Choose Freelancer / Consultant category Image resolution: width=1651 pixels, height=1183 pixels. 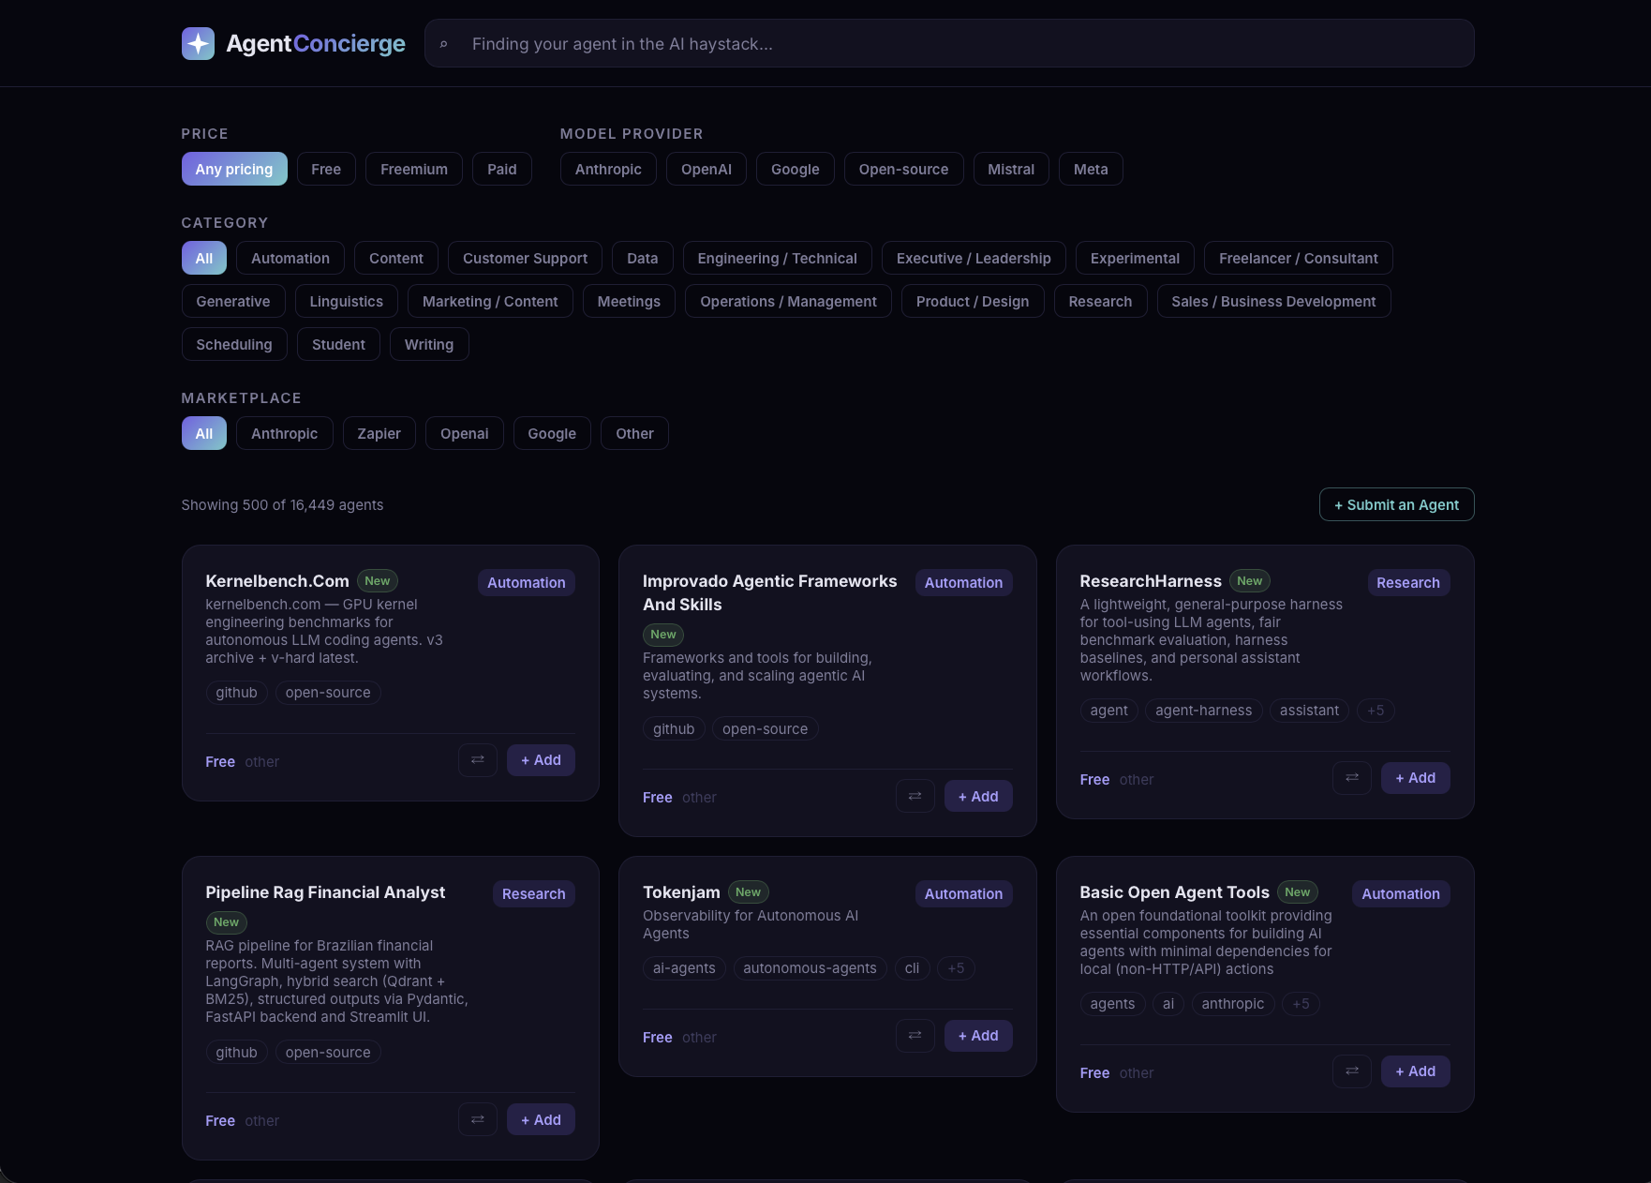coord(1299,258)
